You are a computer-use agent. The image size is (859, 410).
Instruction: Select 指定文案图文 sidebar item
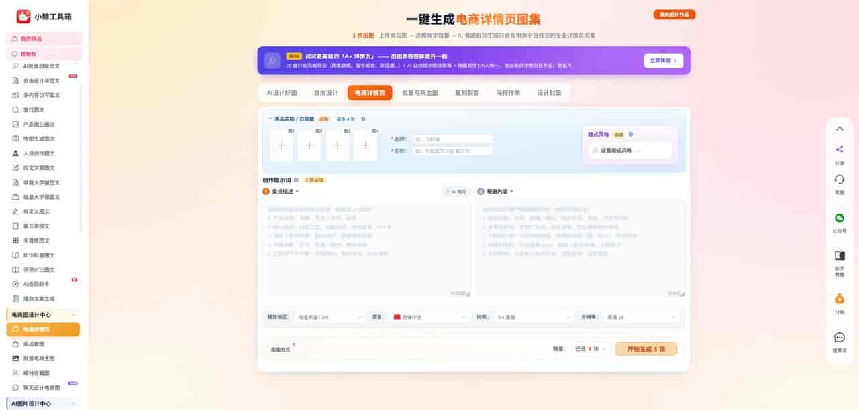pyautogui.click(x=43, y=167)
